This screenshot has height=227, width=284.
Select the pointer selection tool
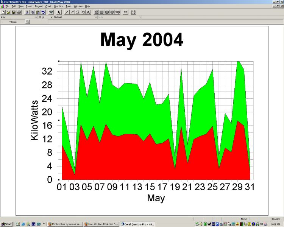pyautogui.click(x=59, y=12)
